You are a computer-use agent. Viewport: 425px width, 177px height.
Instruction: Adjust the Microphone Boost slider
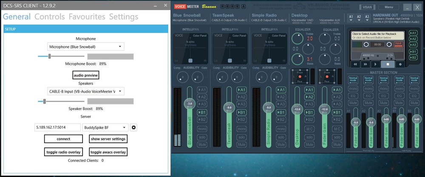click(49, 56)
